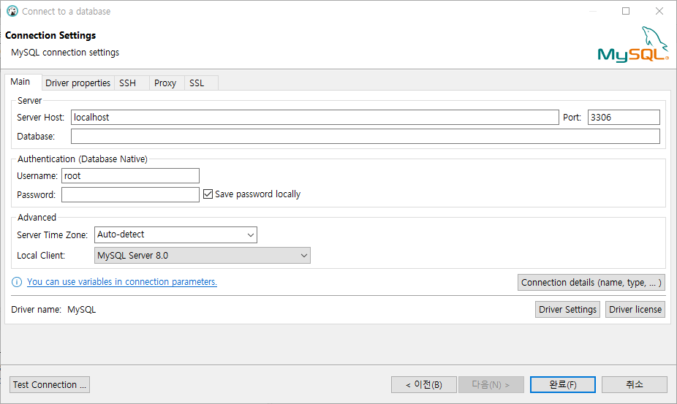Focus the Database input field

click(x=366, y=137)
